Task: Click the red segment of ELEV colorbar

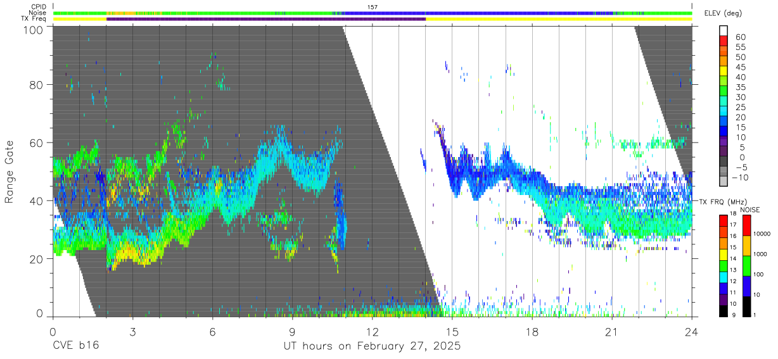Action: coord(724,41)
